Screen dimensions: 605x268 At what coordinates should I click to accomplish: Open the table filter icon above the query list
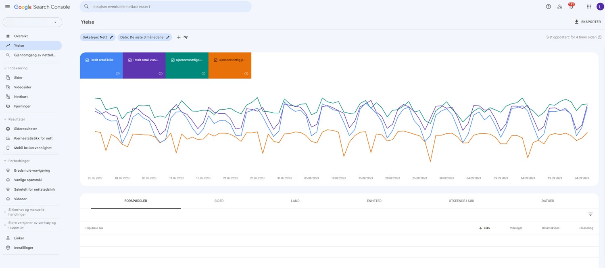590,214
